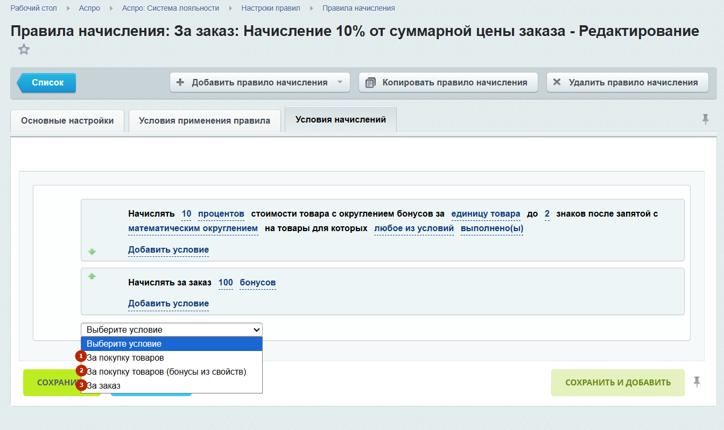Select За заказ option in list

104,385
